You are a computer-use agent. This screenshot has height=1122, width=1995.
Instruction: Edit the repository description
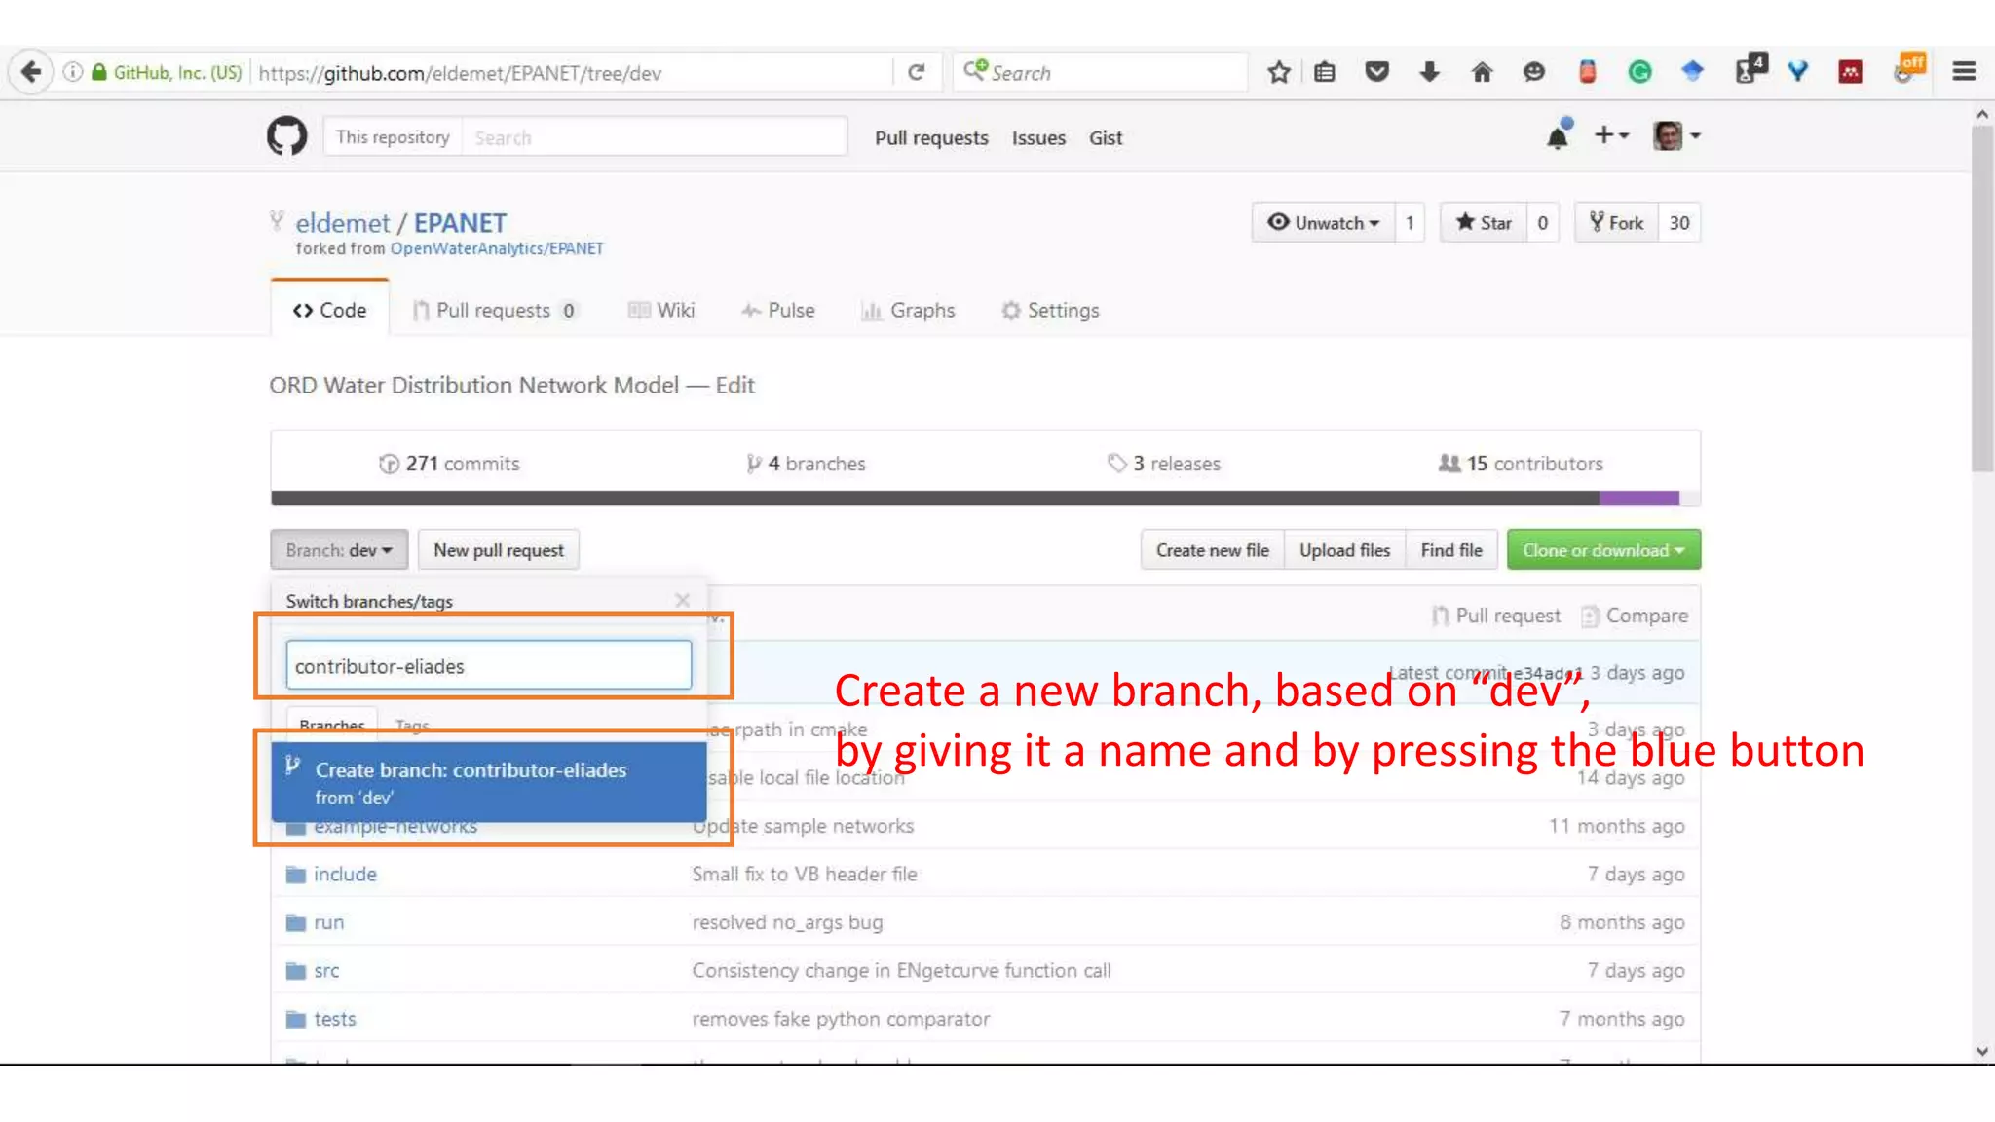tap(734, 385)
